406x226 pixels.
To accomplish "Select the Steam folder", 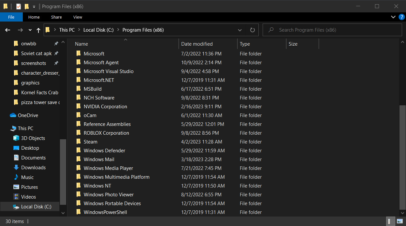I will tap(90, 142).
